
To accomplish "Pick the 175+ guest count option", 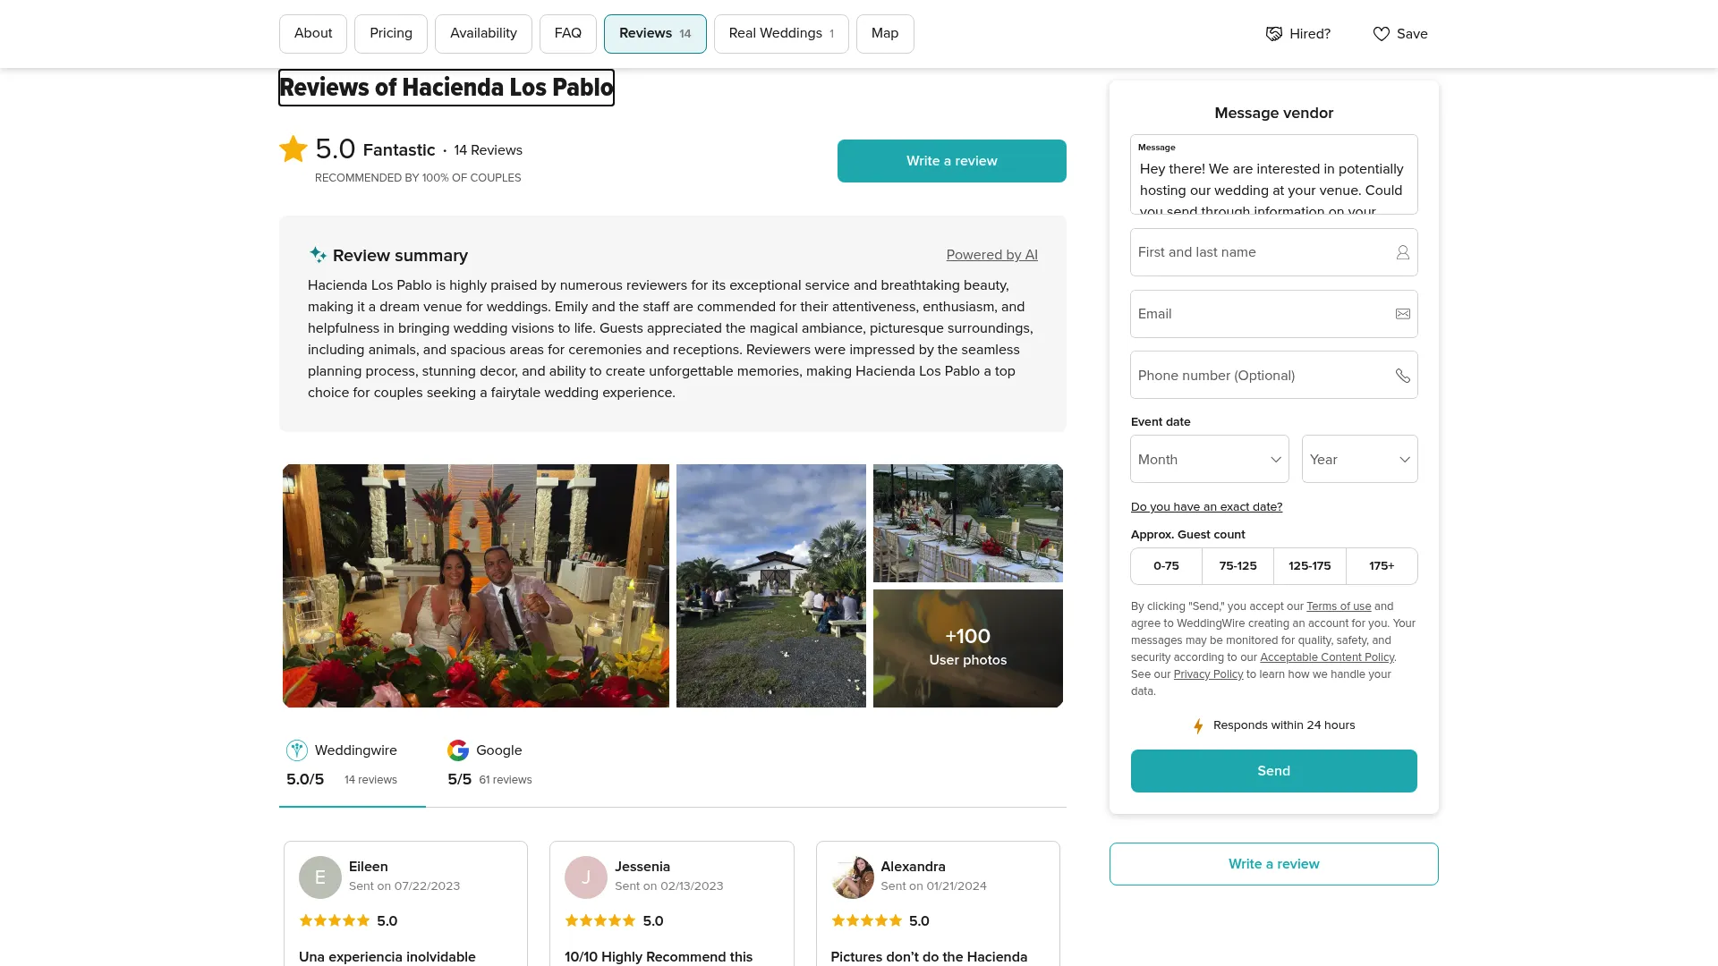I will point(1381,566).
